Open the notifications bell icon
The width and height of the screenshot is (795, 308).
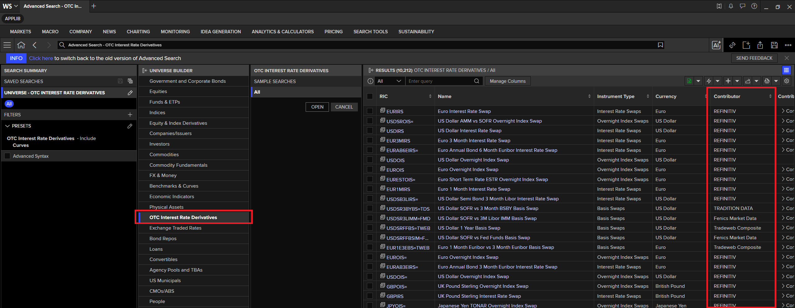[731, 6]
